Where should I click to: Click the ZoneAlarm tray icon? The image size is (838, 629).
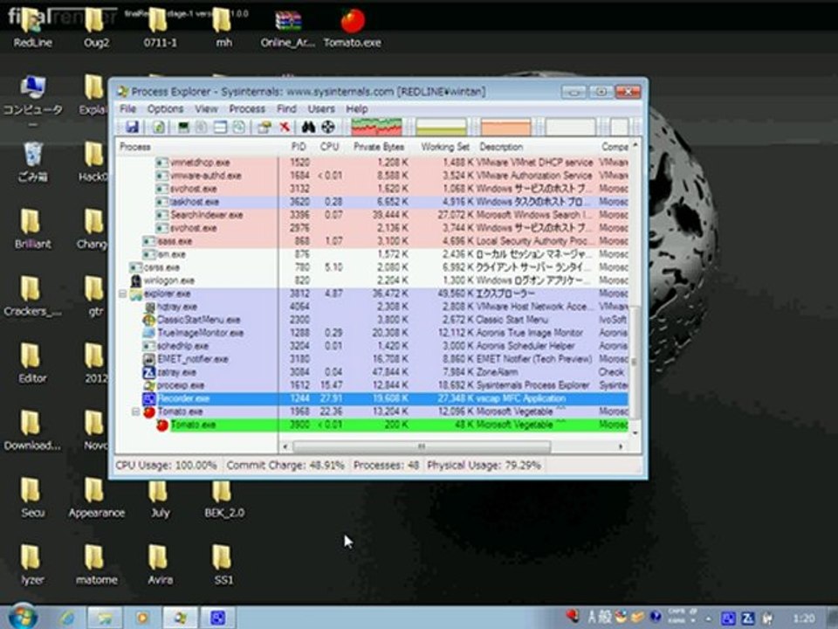coord(748,619)
